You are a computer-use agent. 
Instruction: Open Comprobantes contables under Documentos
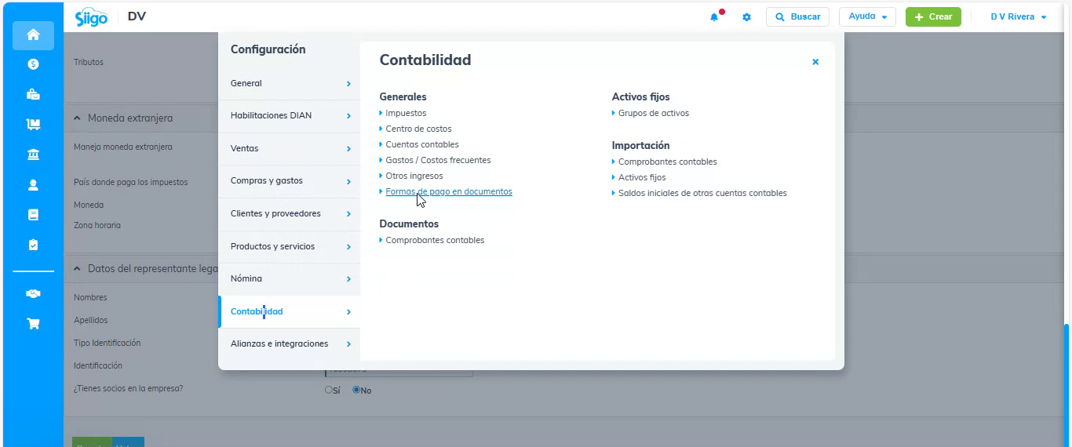435,240
